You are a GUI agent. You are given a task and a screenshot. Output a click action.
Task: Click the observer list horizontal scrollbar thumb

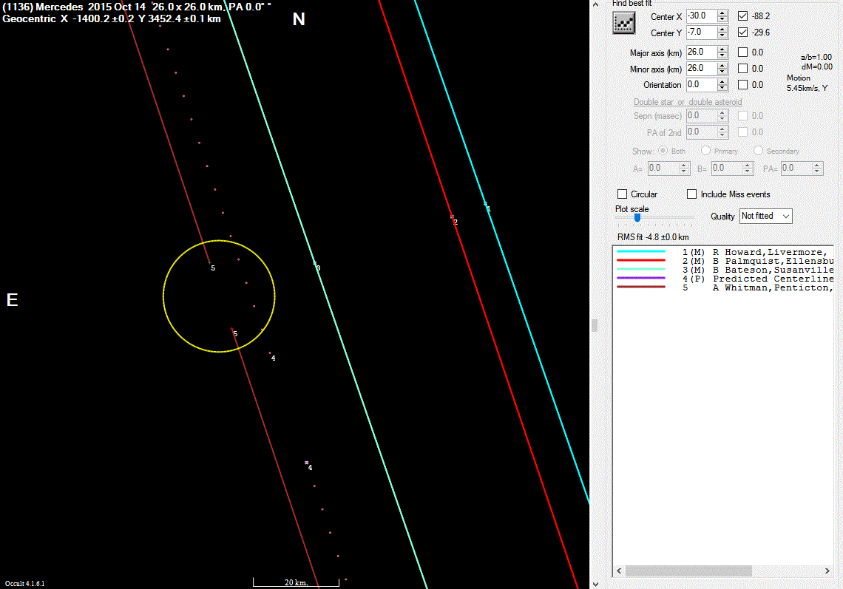click(x=688, y=571)
